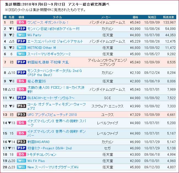Click the メーカー column header
179x173 pixels.
tap(106, 17)
